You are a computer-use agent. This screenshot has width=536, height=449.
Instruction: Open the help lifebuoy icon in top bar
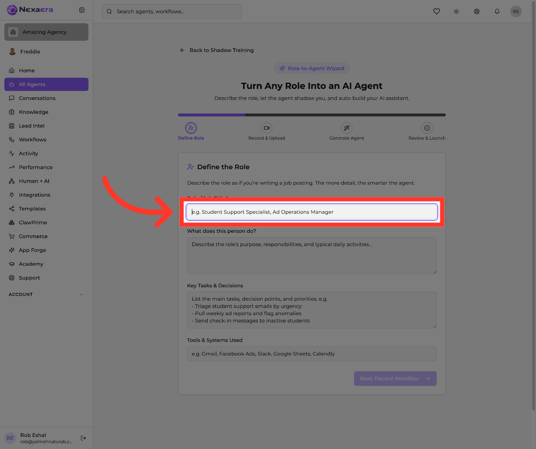click(477, 12)
